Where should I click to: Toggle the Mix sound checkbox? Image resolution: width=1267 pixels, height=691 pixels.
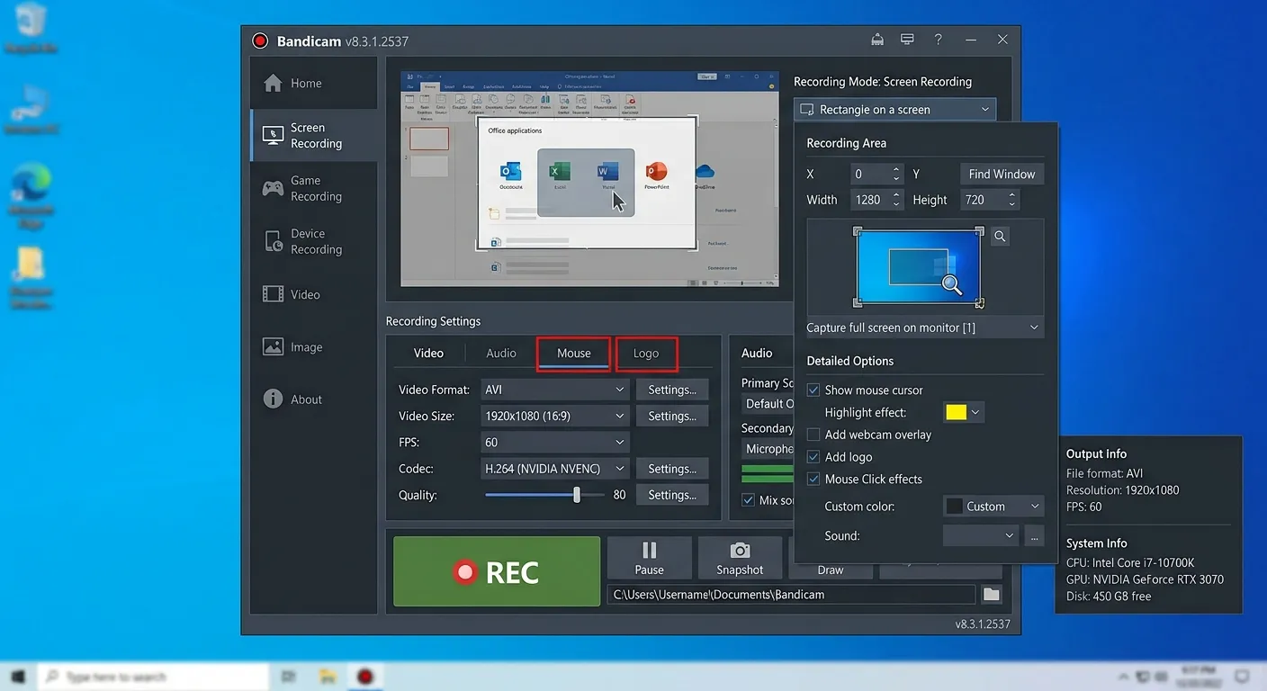(748, 500)
